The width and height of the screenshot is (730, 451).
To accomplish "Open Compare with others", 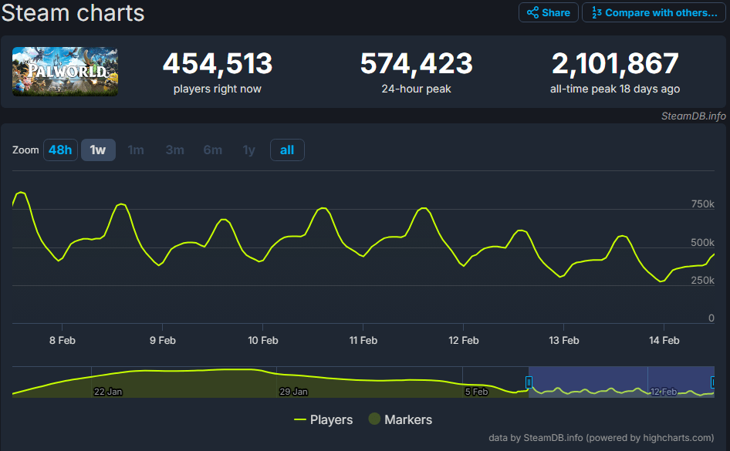I will 654,12.
